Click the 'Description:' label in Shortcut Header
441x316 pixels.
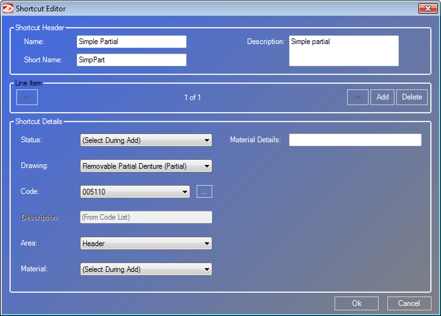(x=266, y=42)
